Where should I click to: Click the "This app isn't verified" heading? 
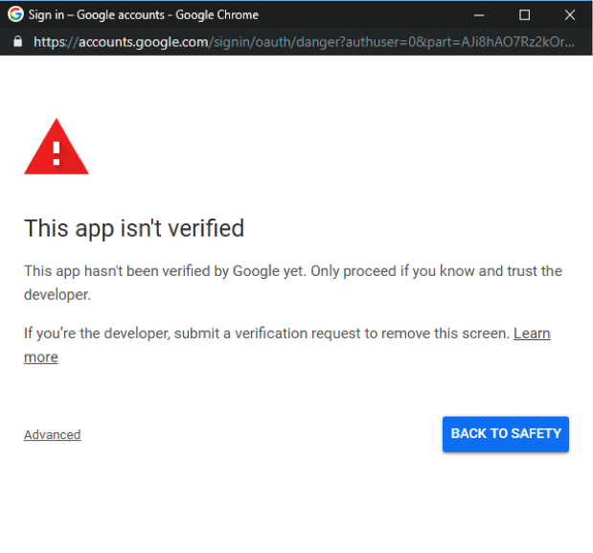click(134, 228)
